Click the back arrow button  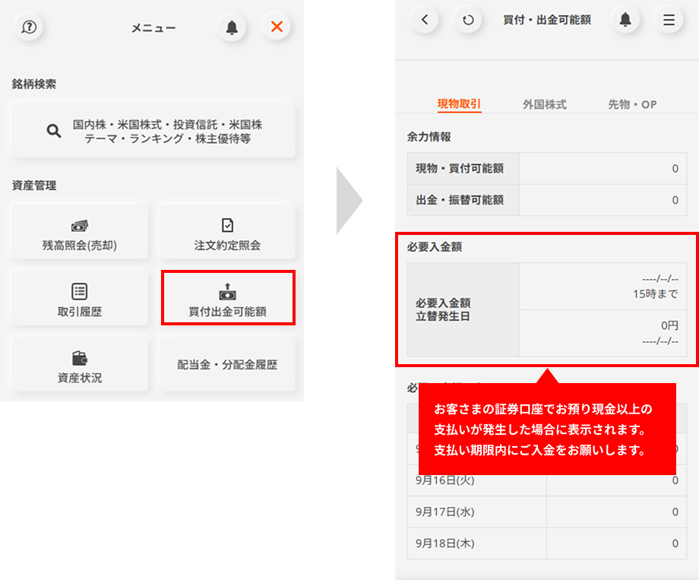(425, 21)
